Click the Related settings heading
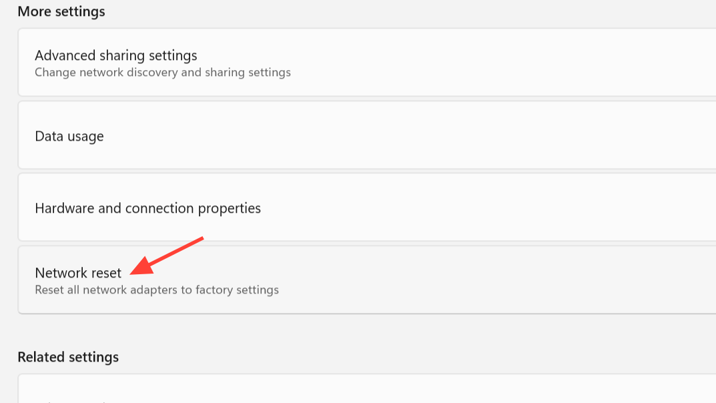The height and width of the screenshot is (403, 716). point(68,357)
